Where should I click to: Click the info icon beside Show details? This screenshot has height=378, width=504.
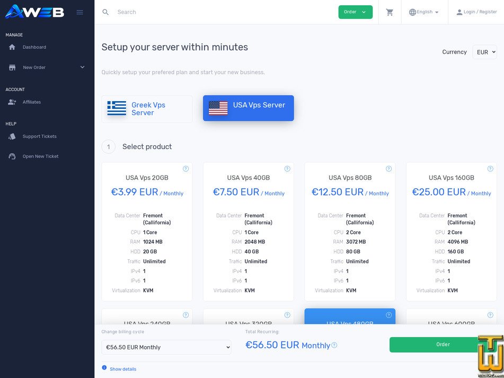click(x=104, y=367)
